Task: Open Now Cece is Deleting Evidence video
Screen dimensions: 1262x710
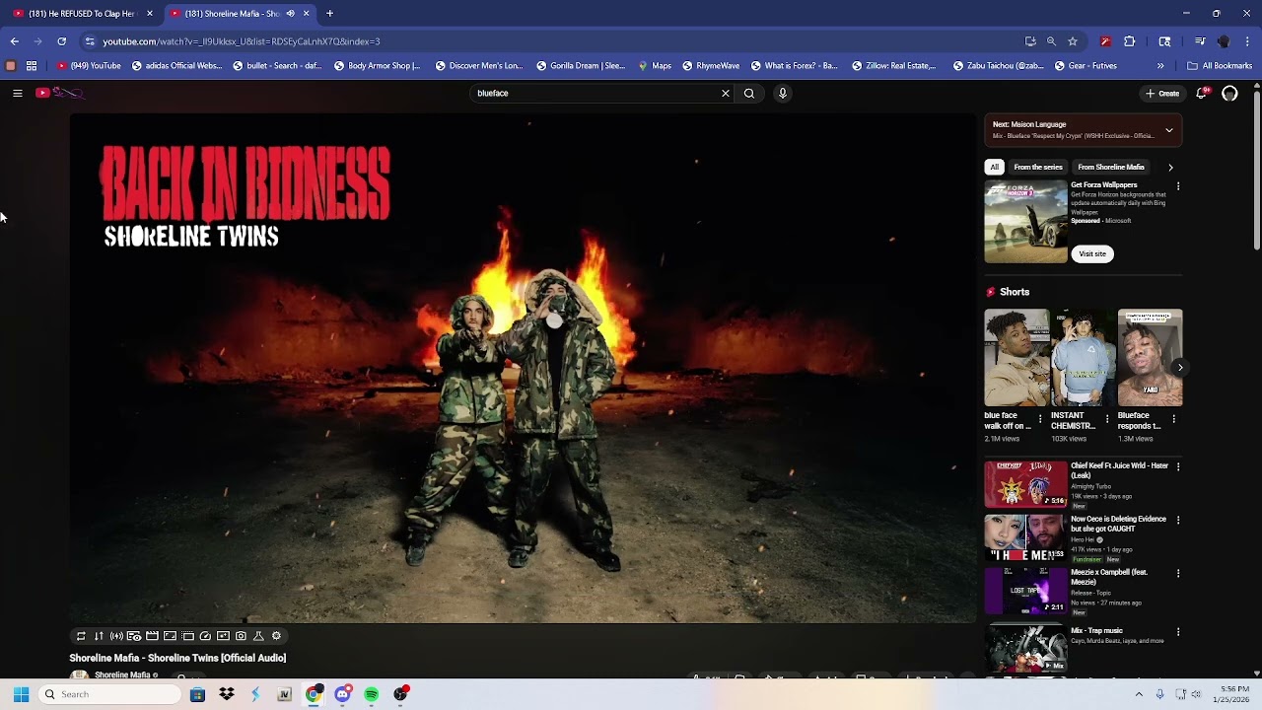Action: tap(1025, 537)
